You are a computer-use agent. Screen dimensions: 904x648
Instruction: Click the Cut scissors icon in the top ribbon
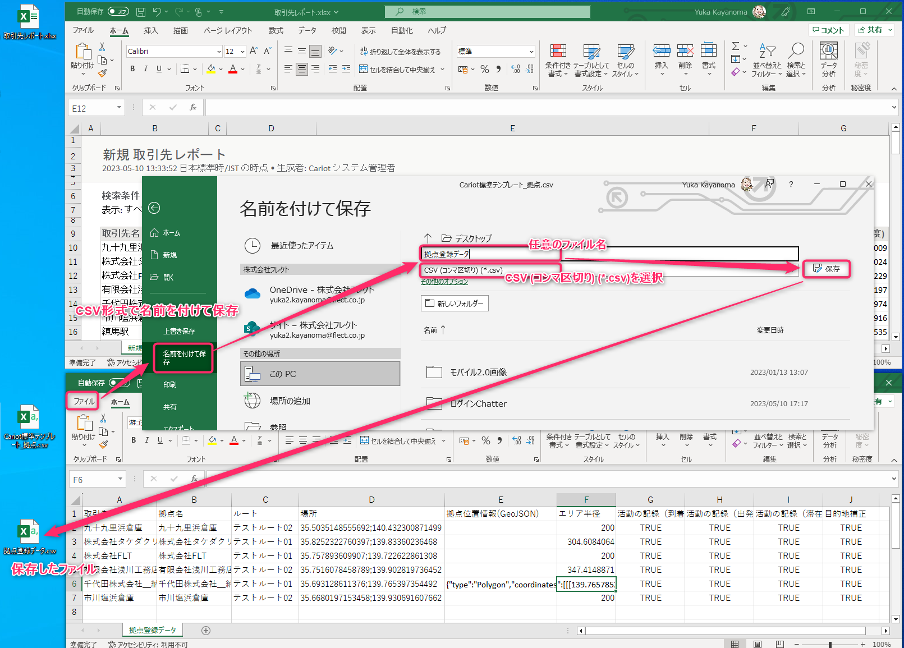(x=102, y=47)
